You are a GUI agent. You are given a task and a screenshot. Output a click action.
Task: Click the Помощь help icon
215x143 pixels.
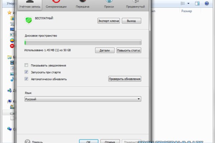coord(27,141)
